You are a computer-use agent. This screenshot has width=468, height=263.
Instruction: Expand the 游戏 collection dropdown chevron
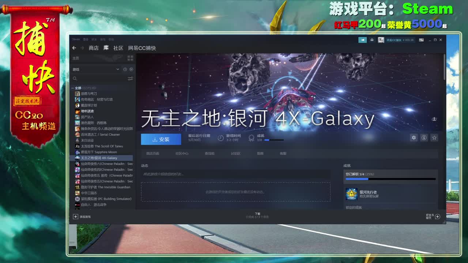[118, 69]
